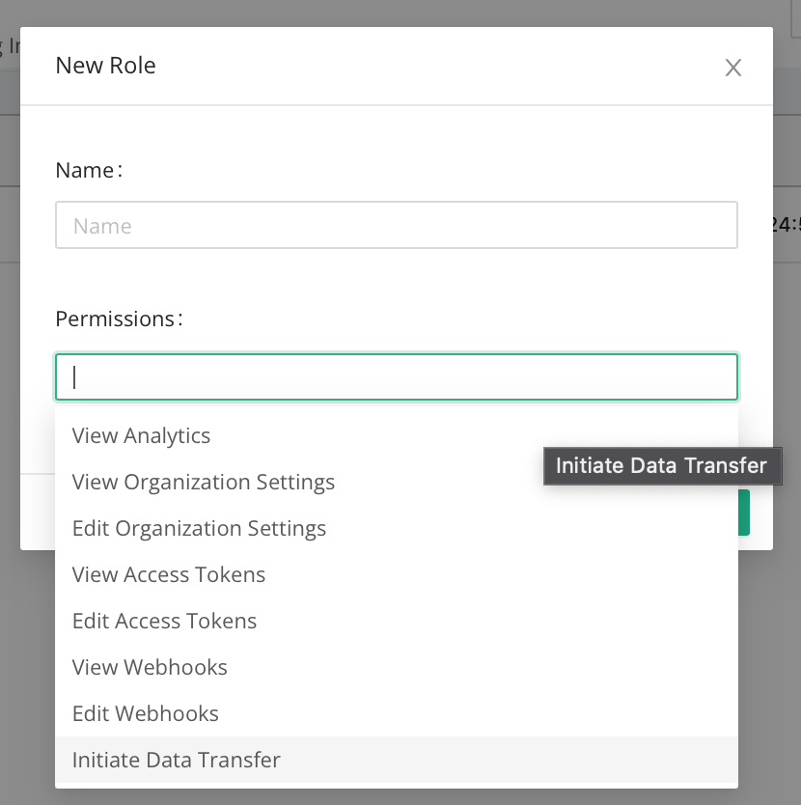The height and width of the screenshot is (805, 801).
Task: Click the dimmed backdrop below the dropdown
Action: (396, 796)
